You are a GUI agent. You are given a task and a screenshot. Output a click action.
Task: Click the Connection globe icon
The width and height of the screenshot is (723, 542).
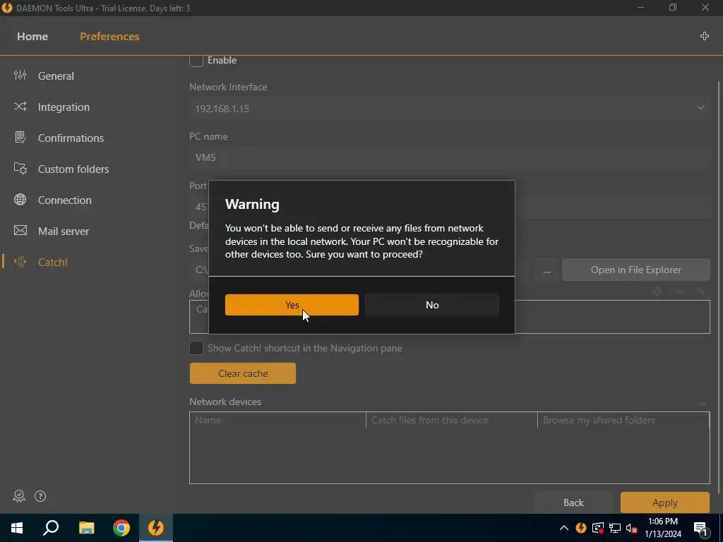[x=20, y=200]
